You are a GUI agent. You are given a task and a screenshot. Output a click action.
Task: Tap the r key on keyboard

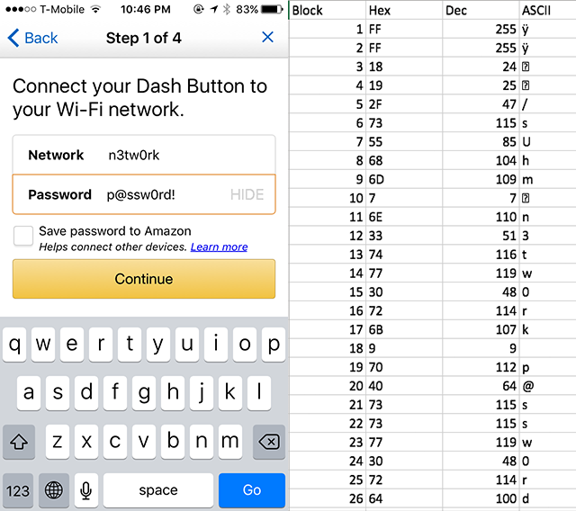click(x=101, y=345)
